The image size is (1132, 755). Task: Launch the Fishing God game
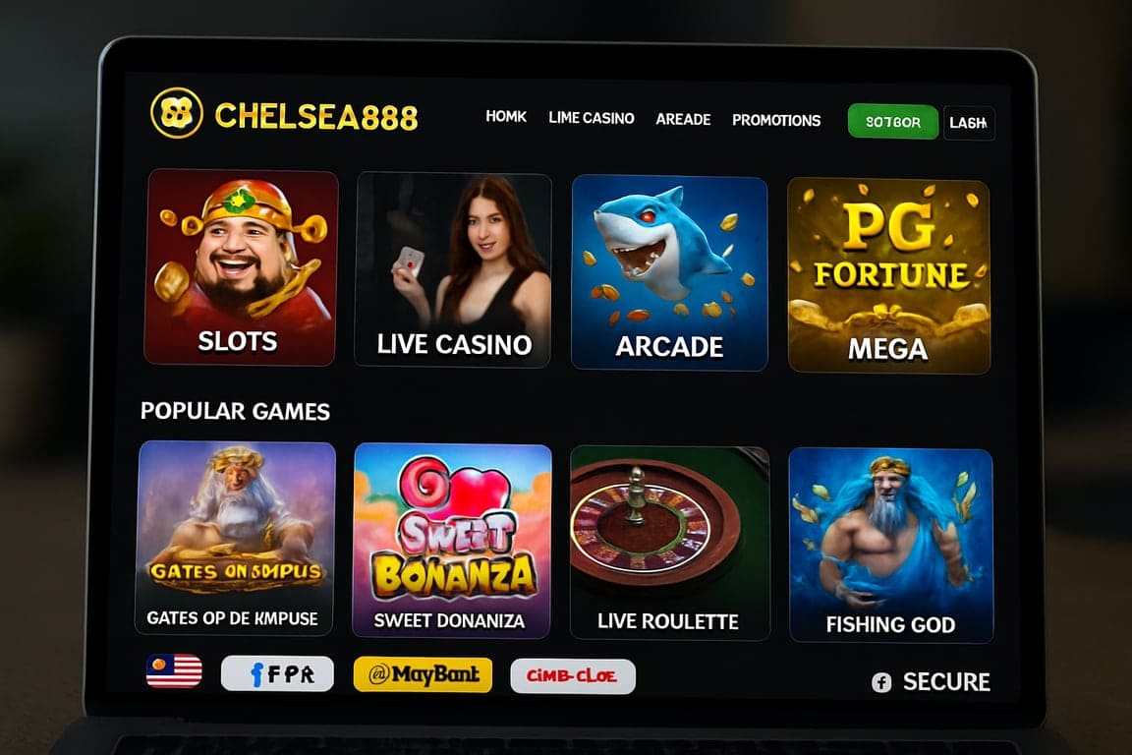[891, 546]
